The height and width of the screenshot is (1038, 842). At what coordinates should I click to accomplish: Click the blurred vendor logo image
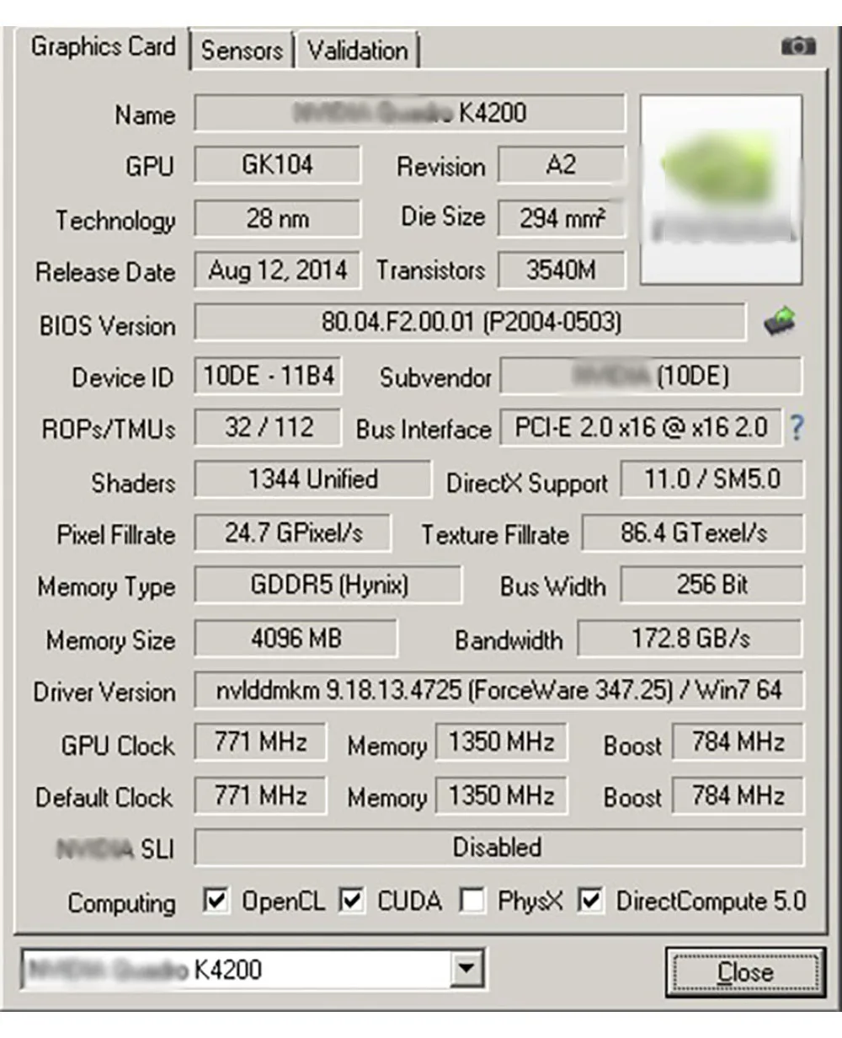pyautogui.click(x=721, y=190)
